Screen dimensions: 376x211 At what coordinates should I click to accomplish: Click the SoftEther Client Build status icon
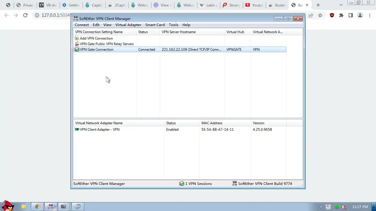coord(234,183)
